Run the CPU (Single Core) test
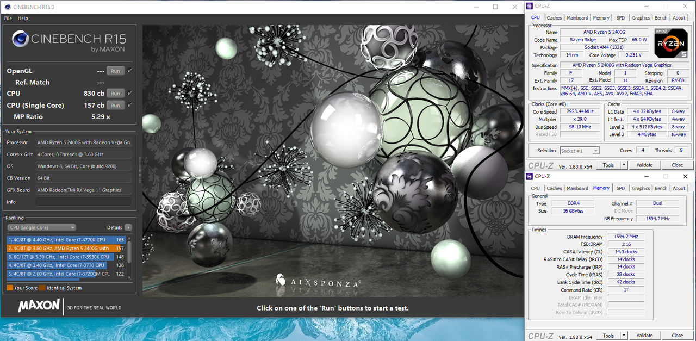The width and height of the screenshot is (696, 341). [115, 105]
